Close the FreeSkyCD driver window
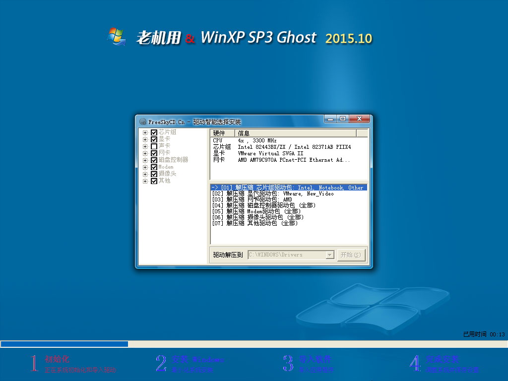 [x=359, y=119]
